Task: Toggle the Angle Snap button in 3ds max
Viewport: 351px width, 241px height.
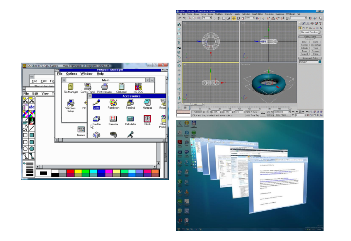Action: pos(273,18)
